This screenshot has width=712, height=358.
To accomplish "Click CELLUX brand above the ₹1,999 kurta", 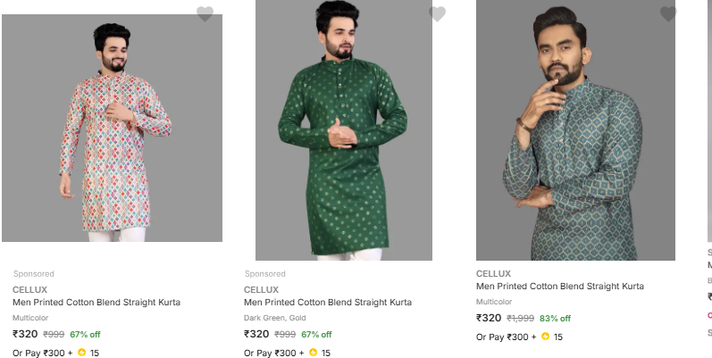I will click(494, 273).
